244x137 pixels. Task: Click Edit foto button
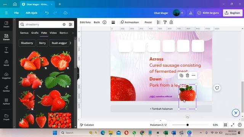click(85, 22)
